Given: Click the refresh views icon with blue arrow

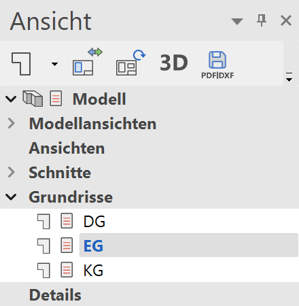Looking at the screenshot, I should (x=130, y=63).
